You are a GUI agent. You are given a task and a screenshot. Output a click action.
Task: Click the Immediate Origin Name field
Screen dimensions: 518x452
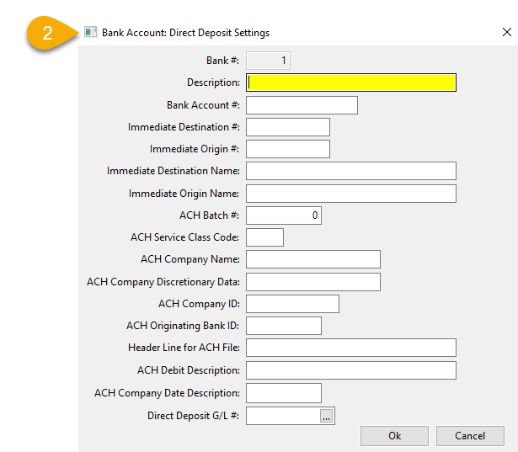pyautogui.click(x=351, y=194)
